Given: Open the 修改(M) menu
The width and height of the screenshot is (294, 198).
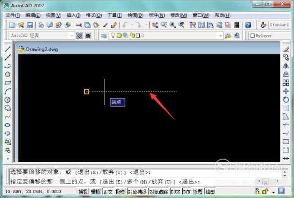Looking at the screenshot, I should pyautogui.click(x=179, y=15).
